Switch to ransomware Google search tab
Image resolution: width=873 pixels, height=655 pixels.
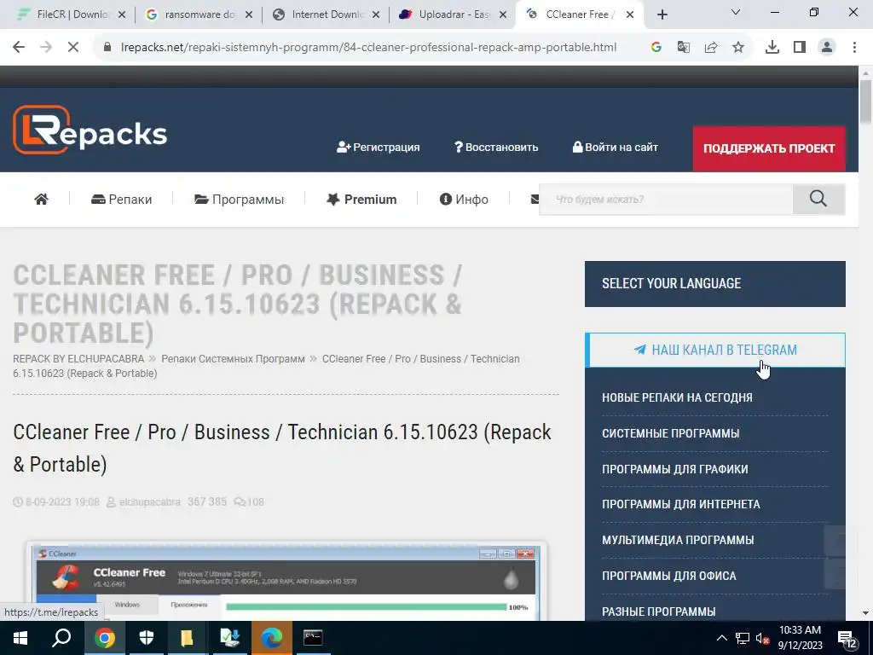pyautogui.click(x=198, y=14)
